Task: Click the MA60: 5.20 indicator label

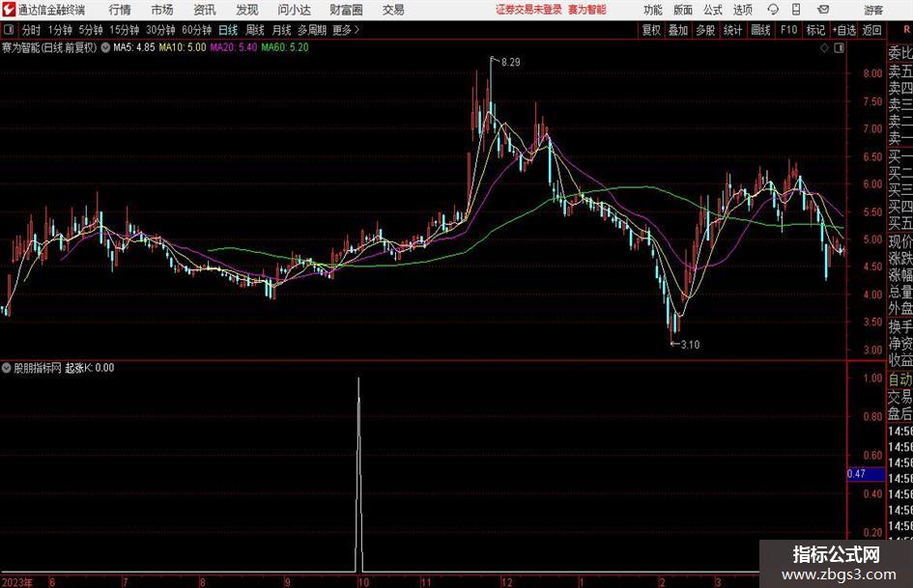Action: point(285,47)
